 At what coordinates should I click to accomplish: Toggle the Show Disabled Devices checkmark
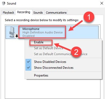click(28, 62)
